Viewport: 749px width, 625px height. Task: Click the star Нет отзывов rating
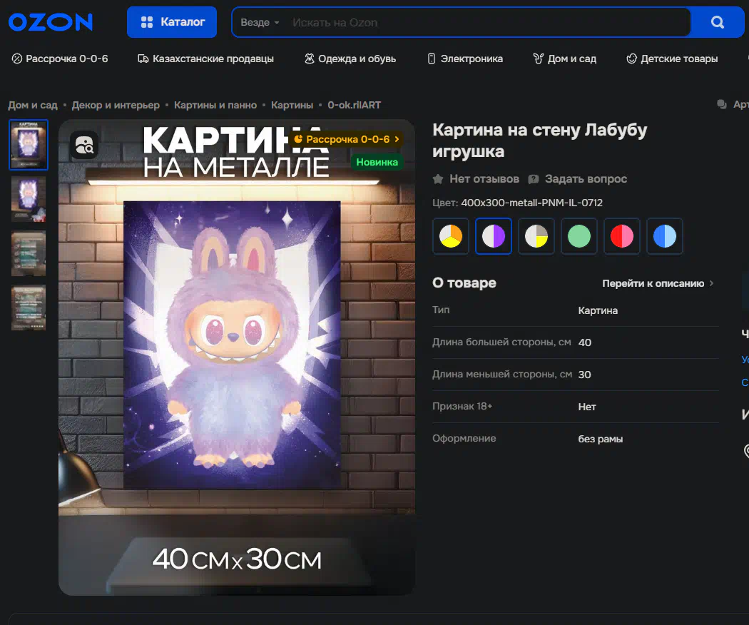tap(476, 179)
